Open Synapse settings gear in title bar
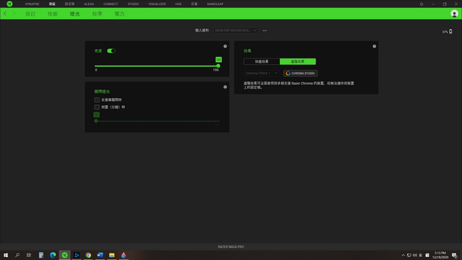The height and width of the screenshot is (260, 462). point(422,4)
